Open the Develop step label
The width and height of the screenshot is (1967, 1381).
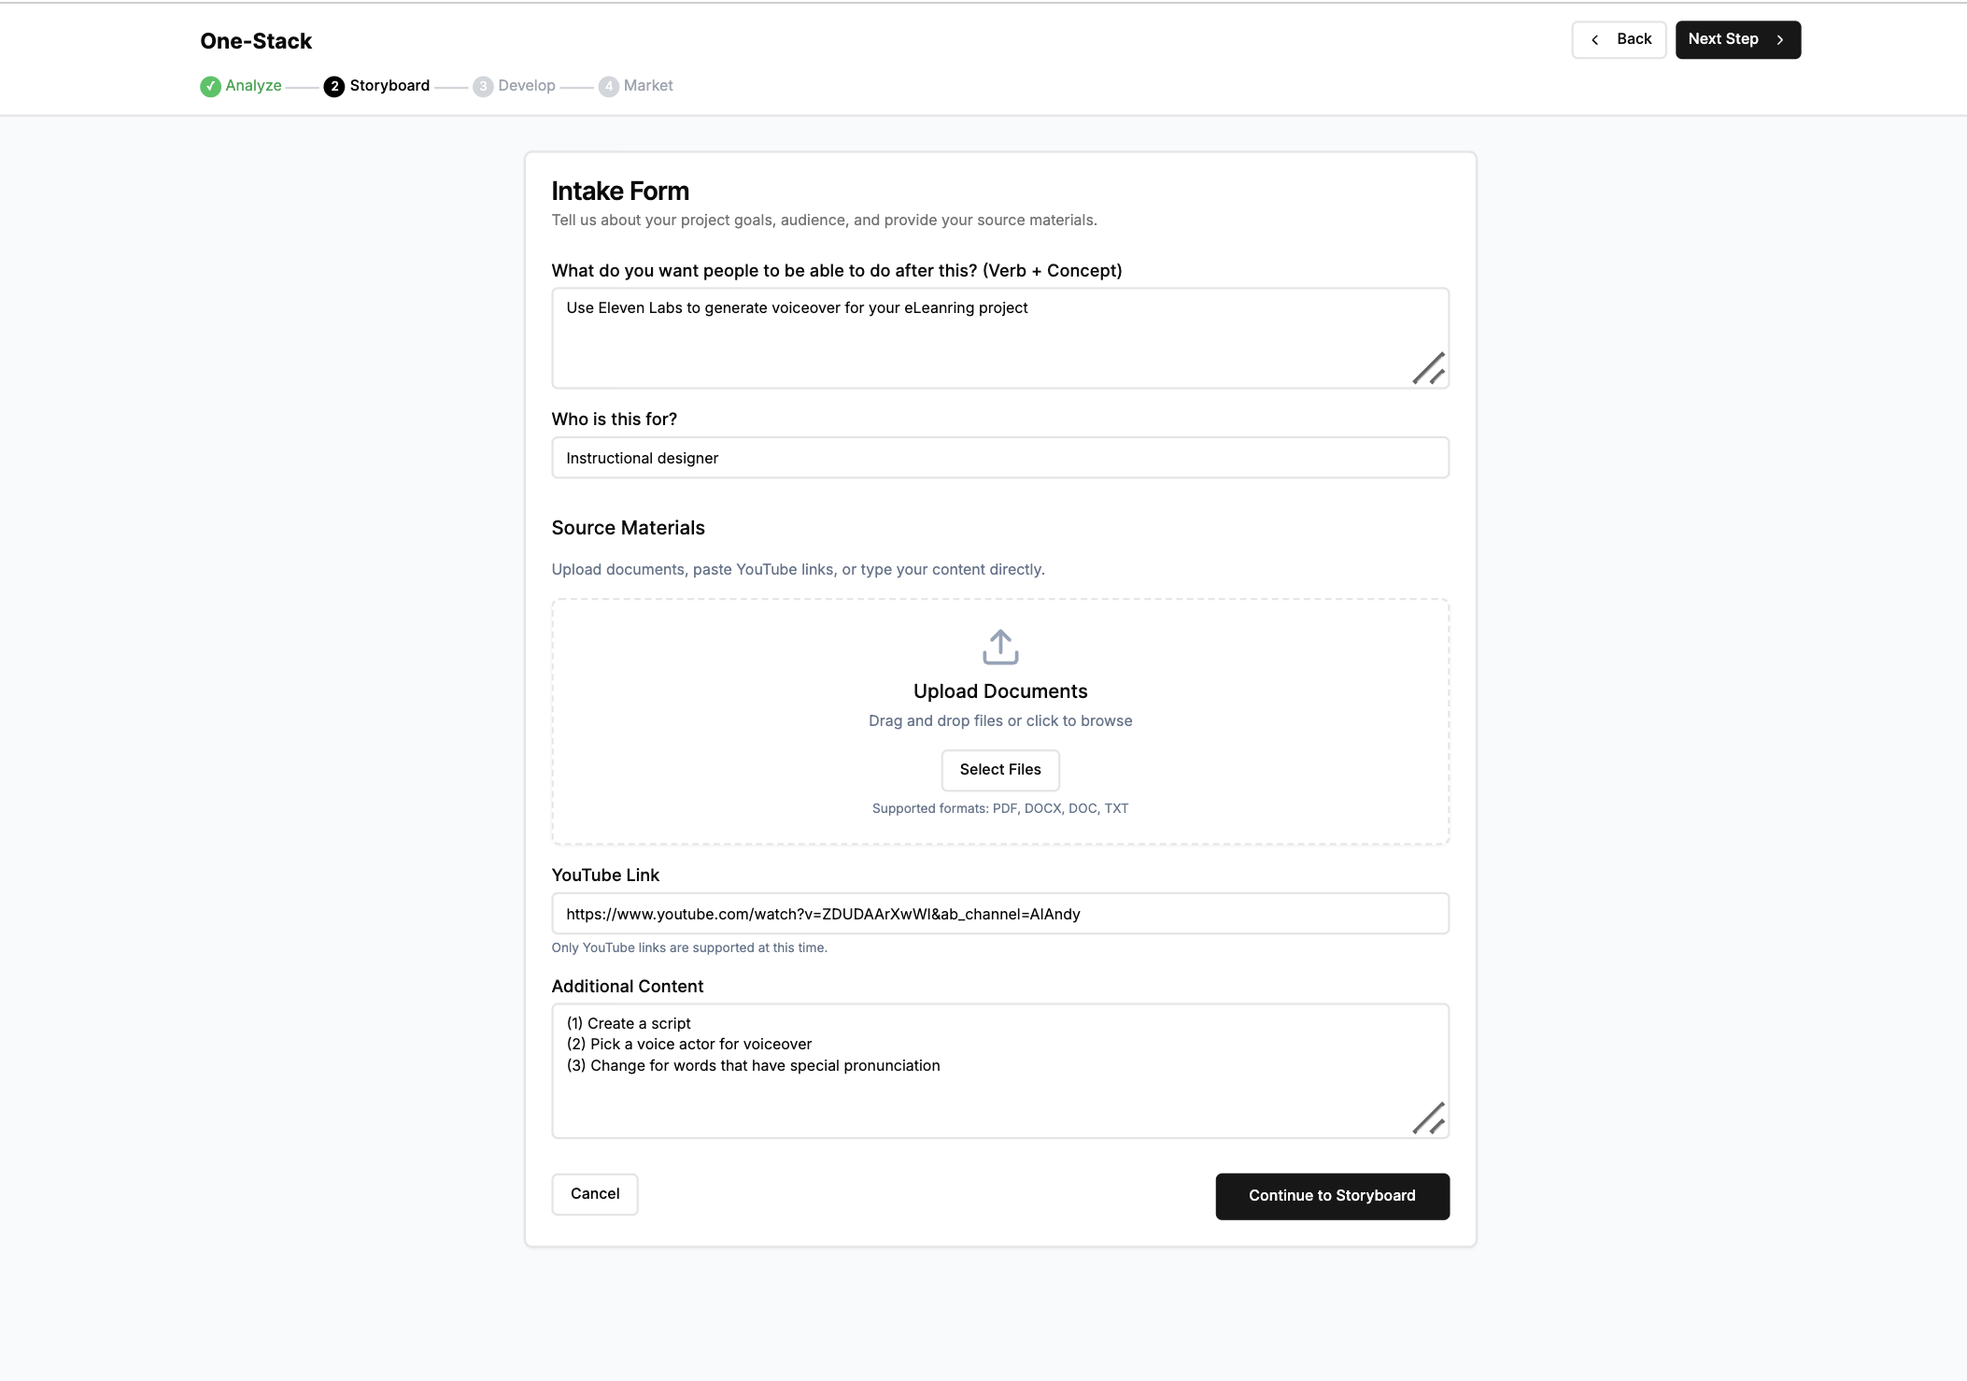pos(526,86)
